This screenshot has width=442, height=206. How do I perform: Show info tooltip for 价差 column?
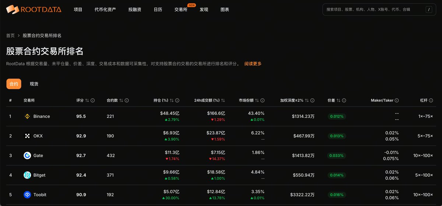point(344,100)
